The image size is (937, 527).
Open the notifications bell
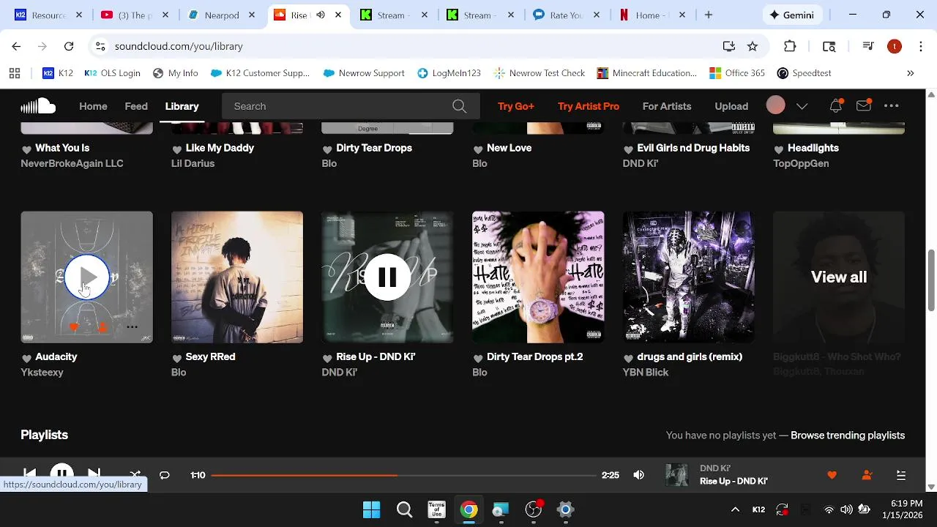(x=836, y=106)
